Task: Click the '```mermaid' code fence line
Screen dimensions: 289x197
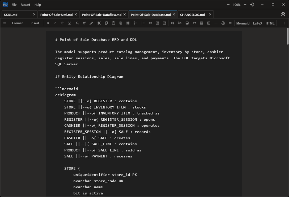Action: [66, 89]
